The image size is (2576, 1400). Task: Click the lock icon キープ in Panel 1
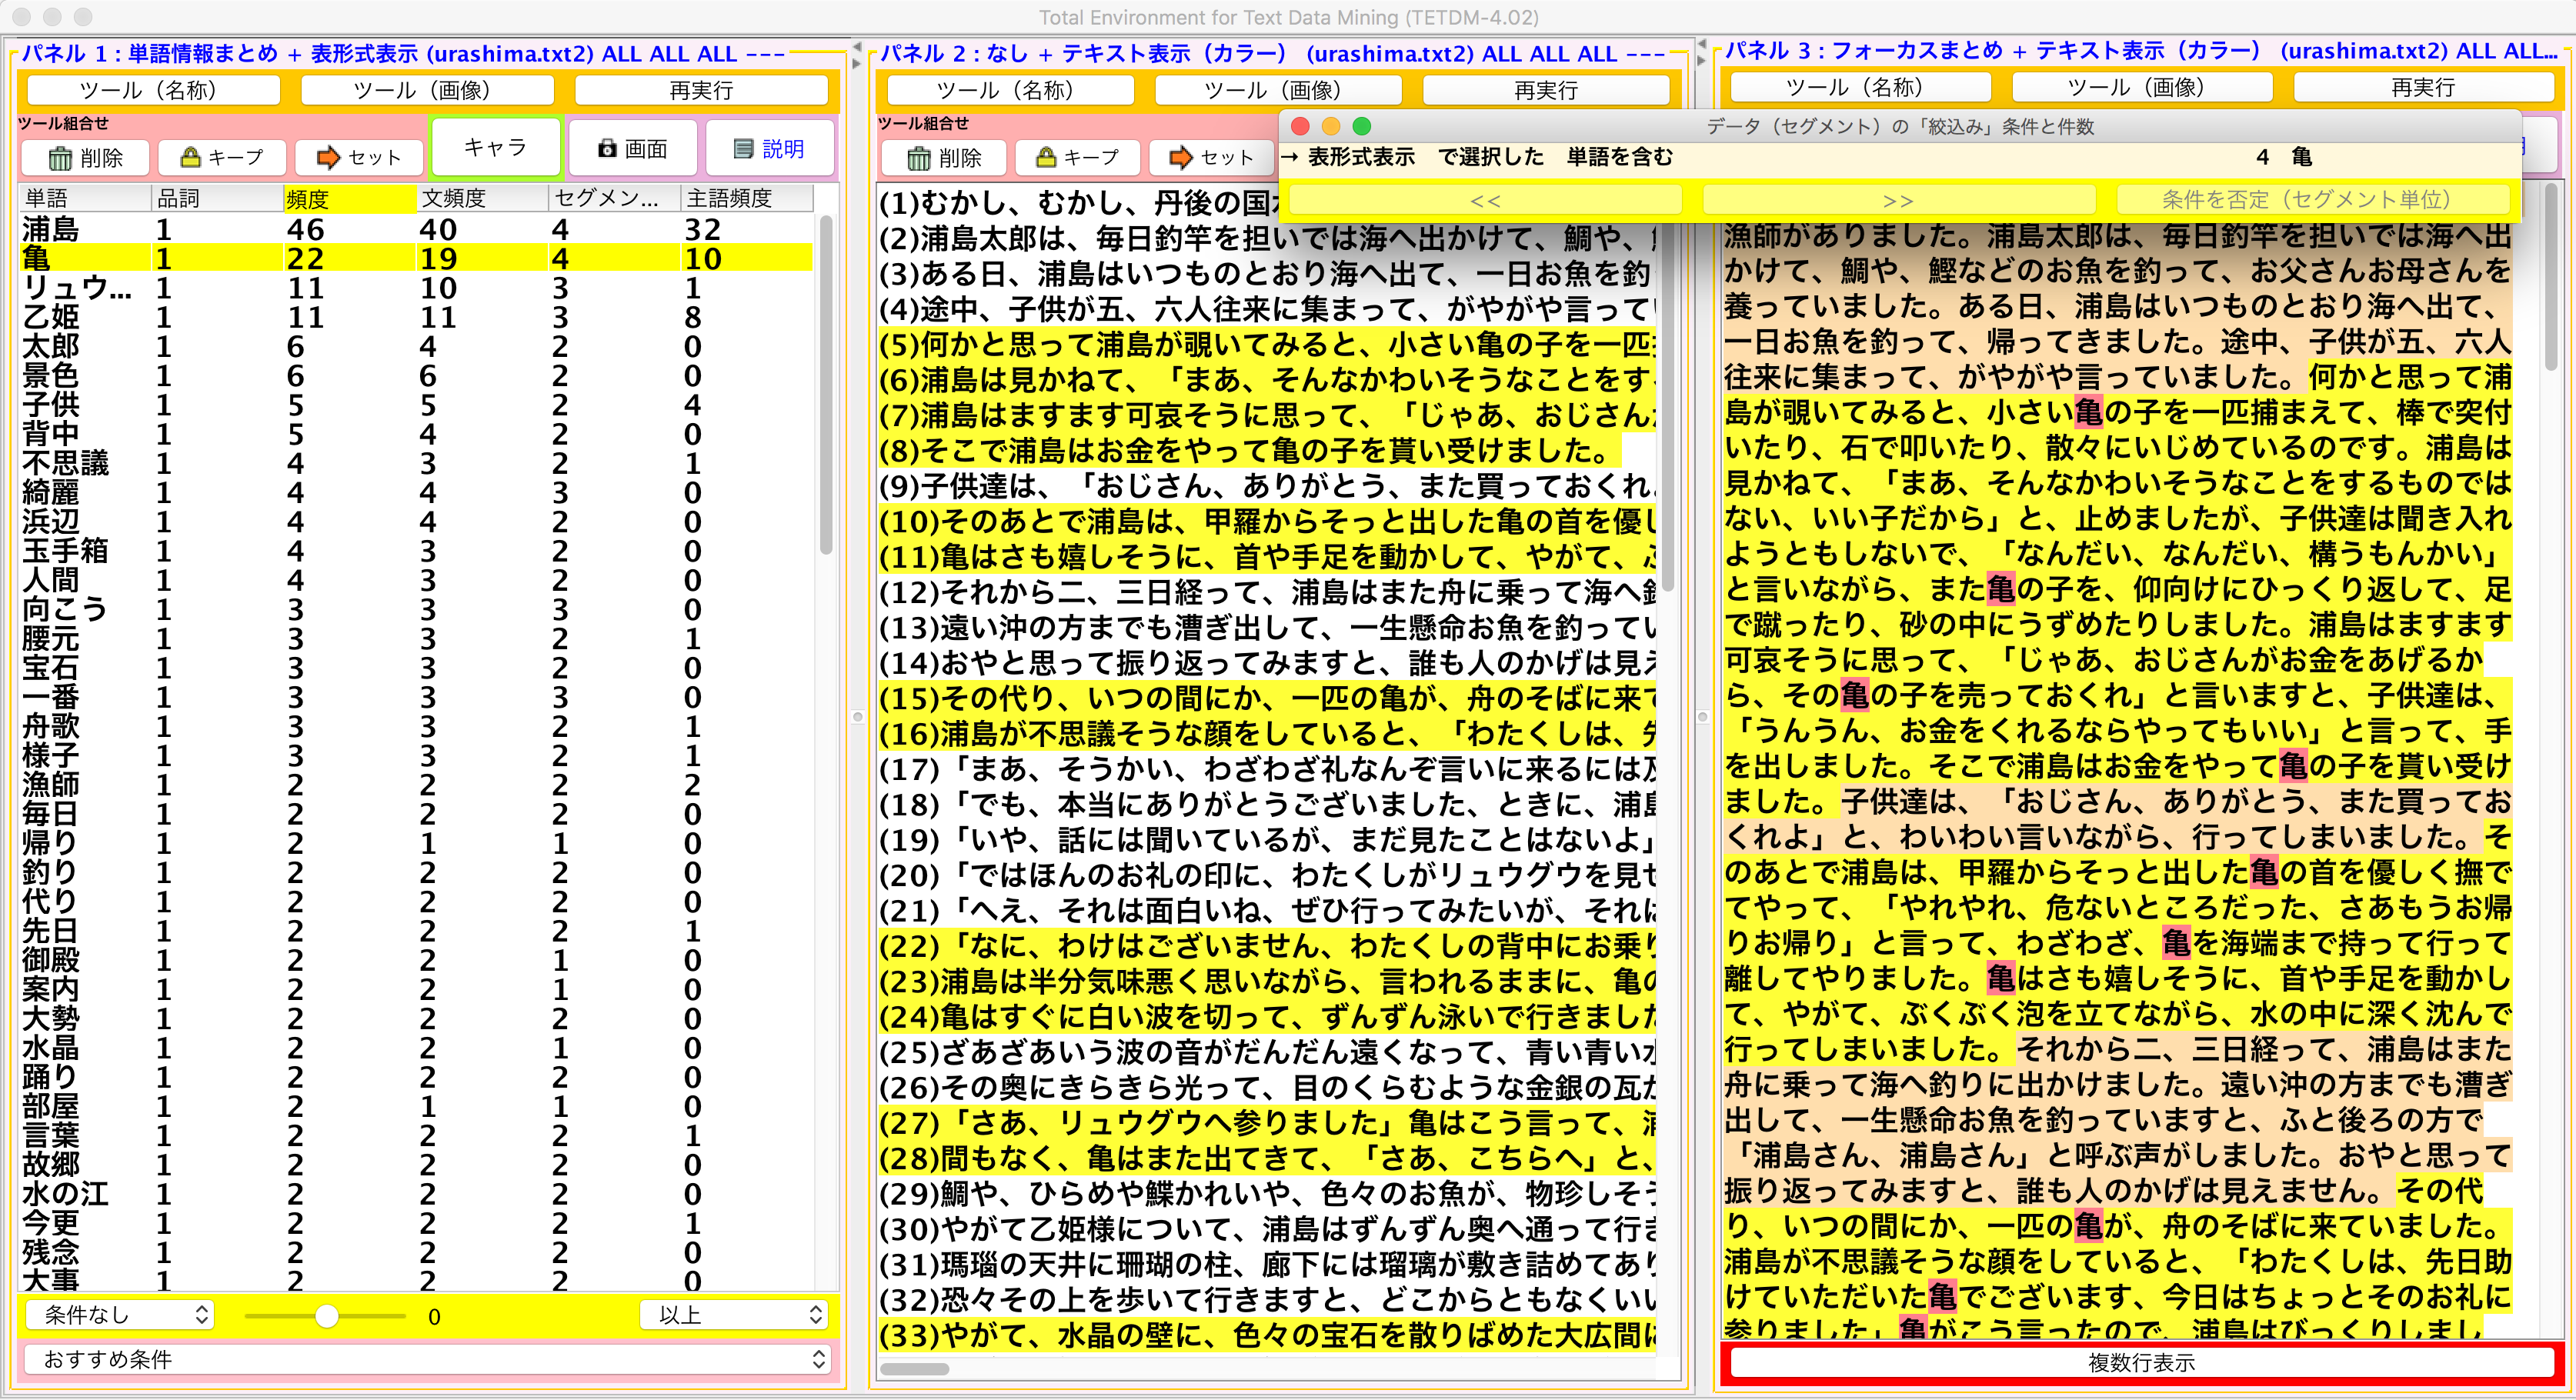coord(222,158)
